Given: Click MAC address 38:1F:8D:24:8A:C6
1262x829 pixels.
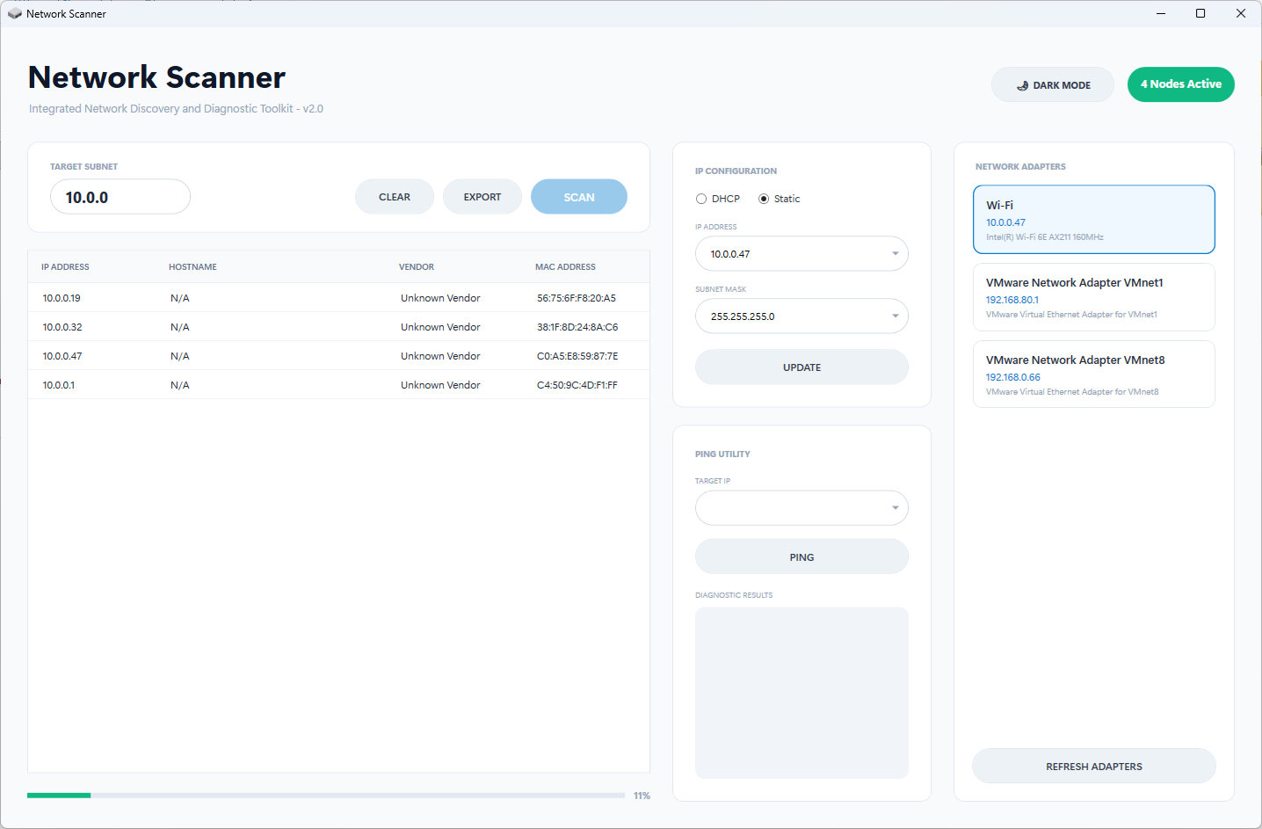Looking at the screenshot, I should [x=577, y=327].
